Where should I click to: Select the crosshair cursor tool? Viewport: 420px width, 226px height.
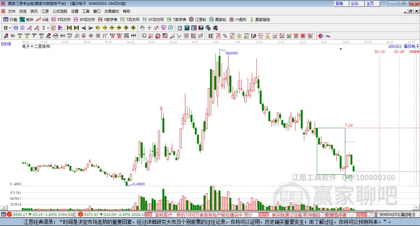click(x=149, y=28)
